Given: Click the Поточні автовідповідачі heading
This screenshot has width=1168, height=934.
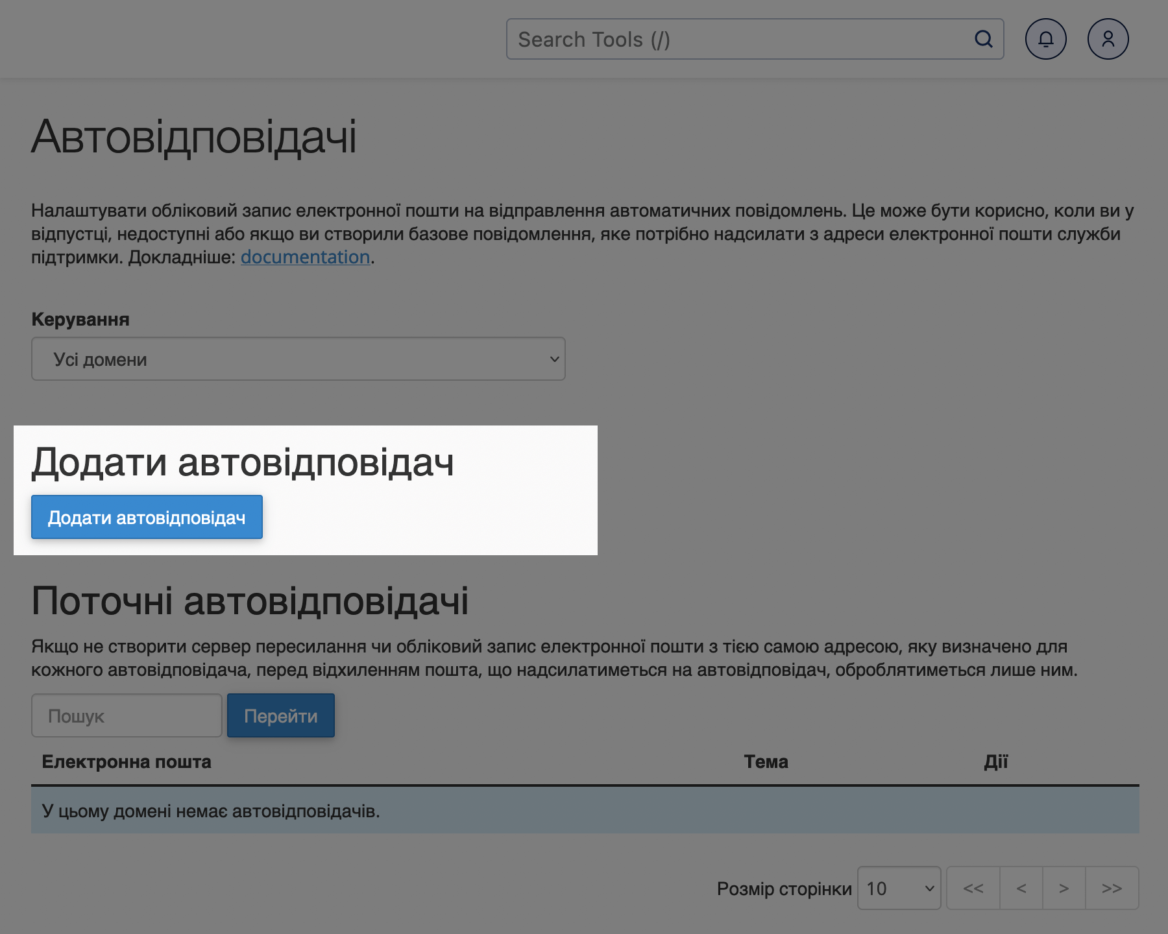Looking at the screenshot, I should point(250,601).
